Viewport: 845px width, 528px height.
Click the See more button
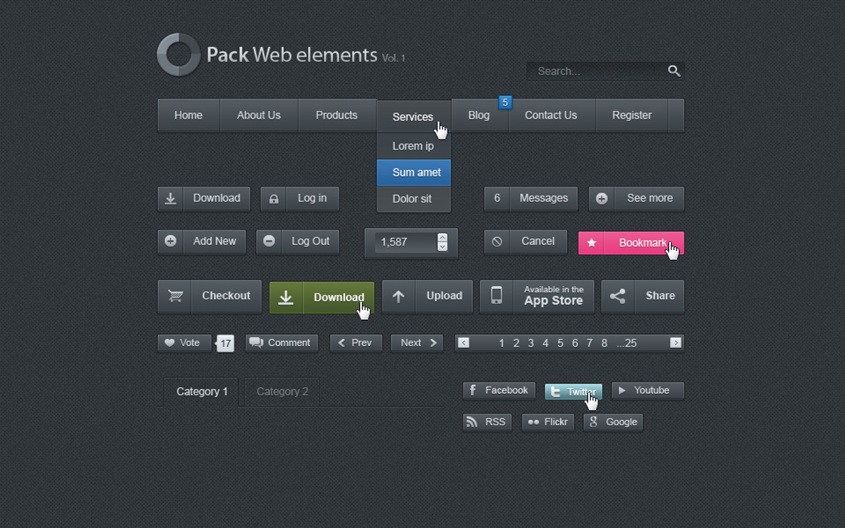coord(650,198)
